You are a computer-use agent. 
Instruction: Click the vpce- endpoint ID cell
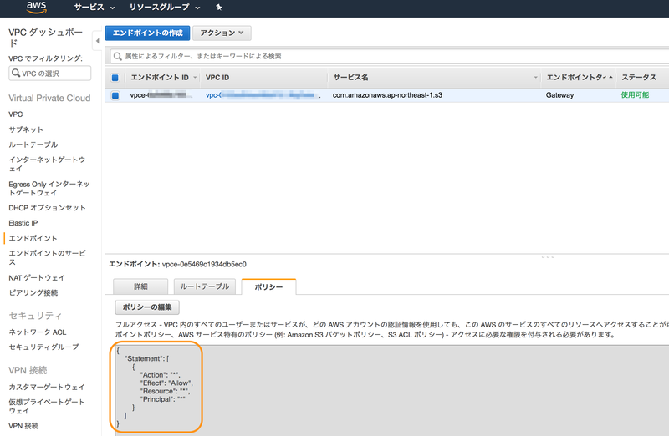click(x=161, y=95)
